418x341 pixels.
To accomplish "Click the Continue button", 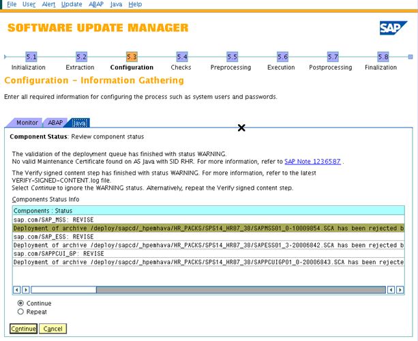I will pos(23,329).
